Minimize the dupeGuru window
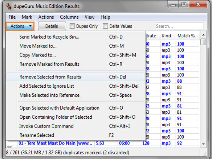 coord(173,5)
